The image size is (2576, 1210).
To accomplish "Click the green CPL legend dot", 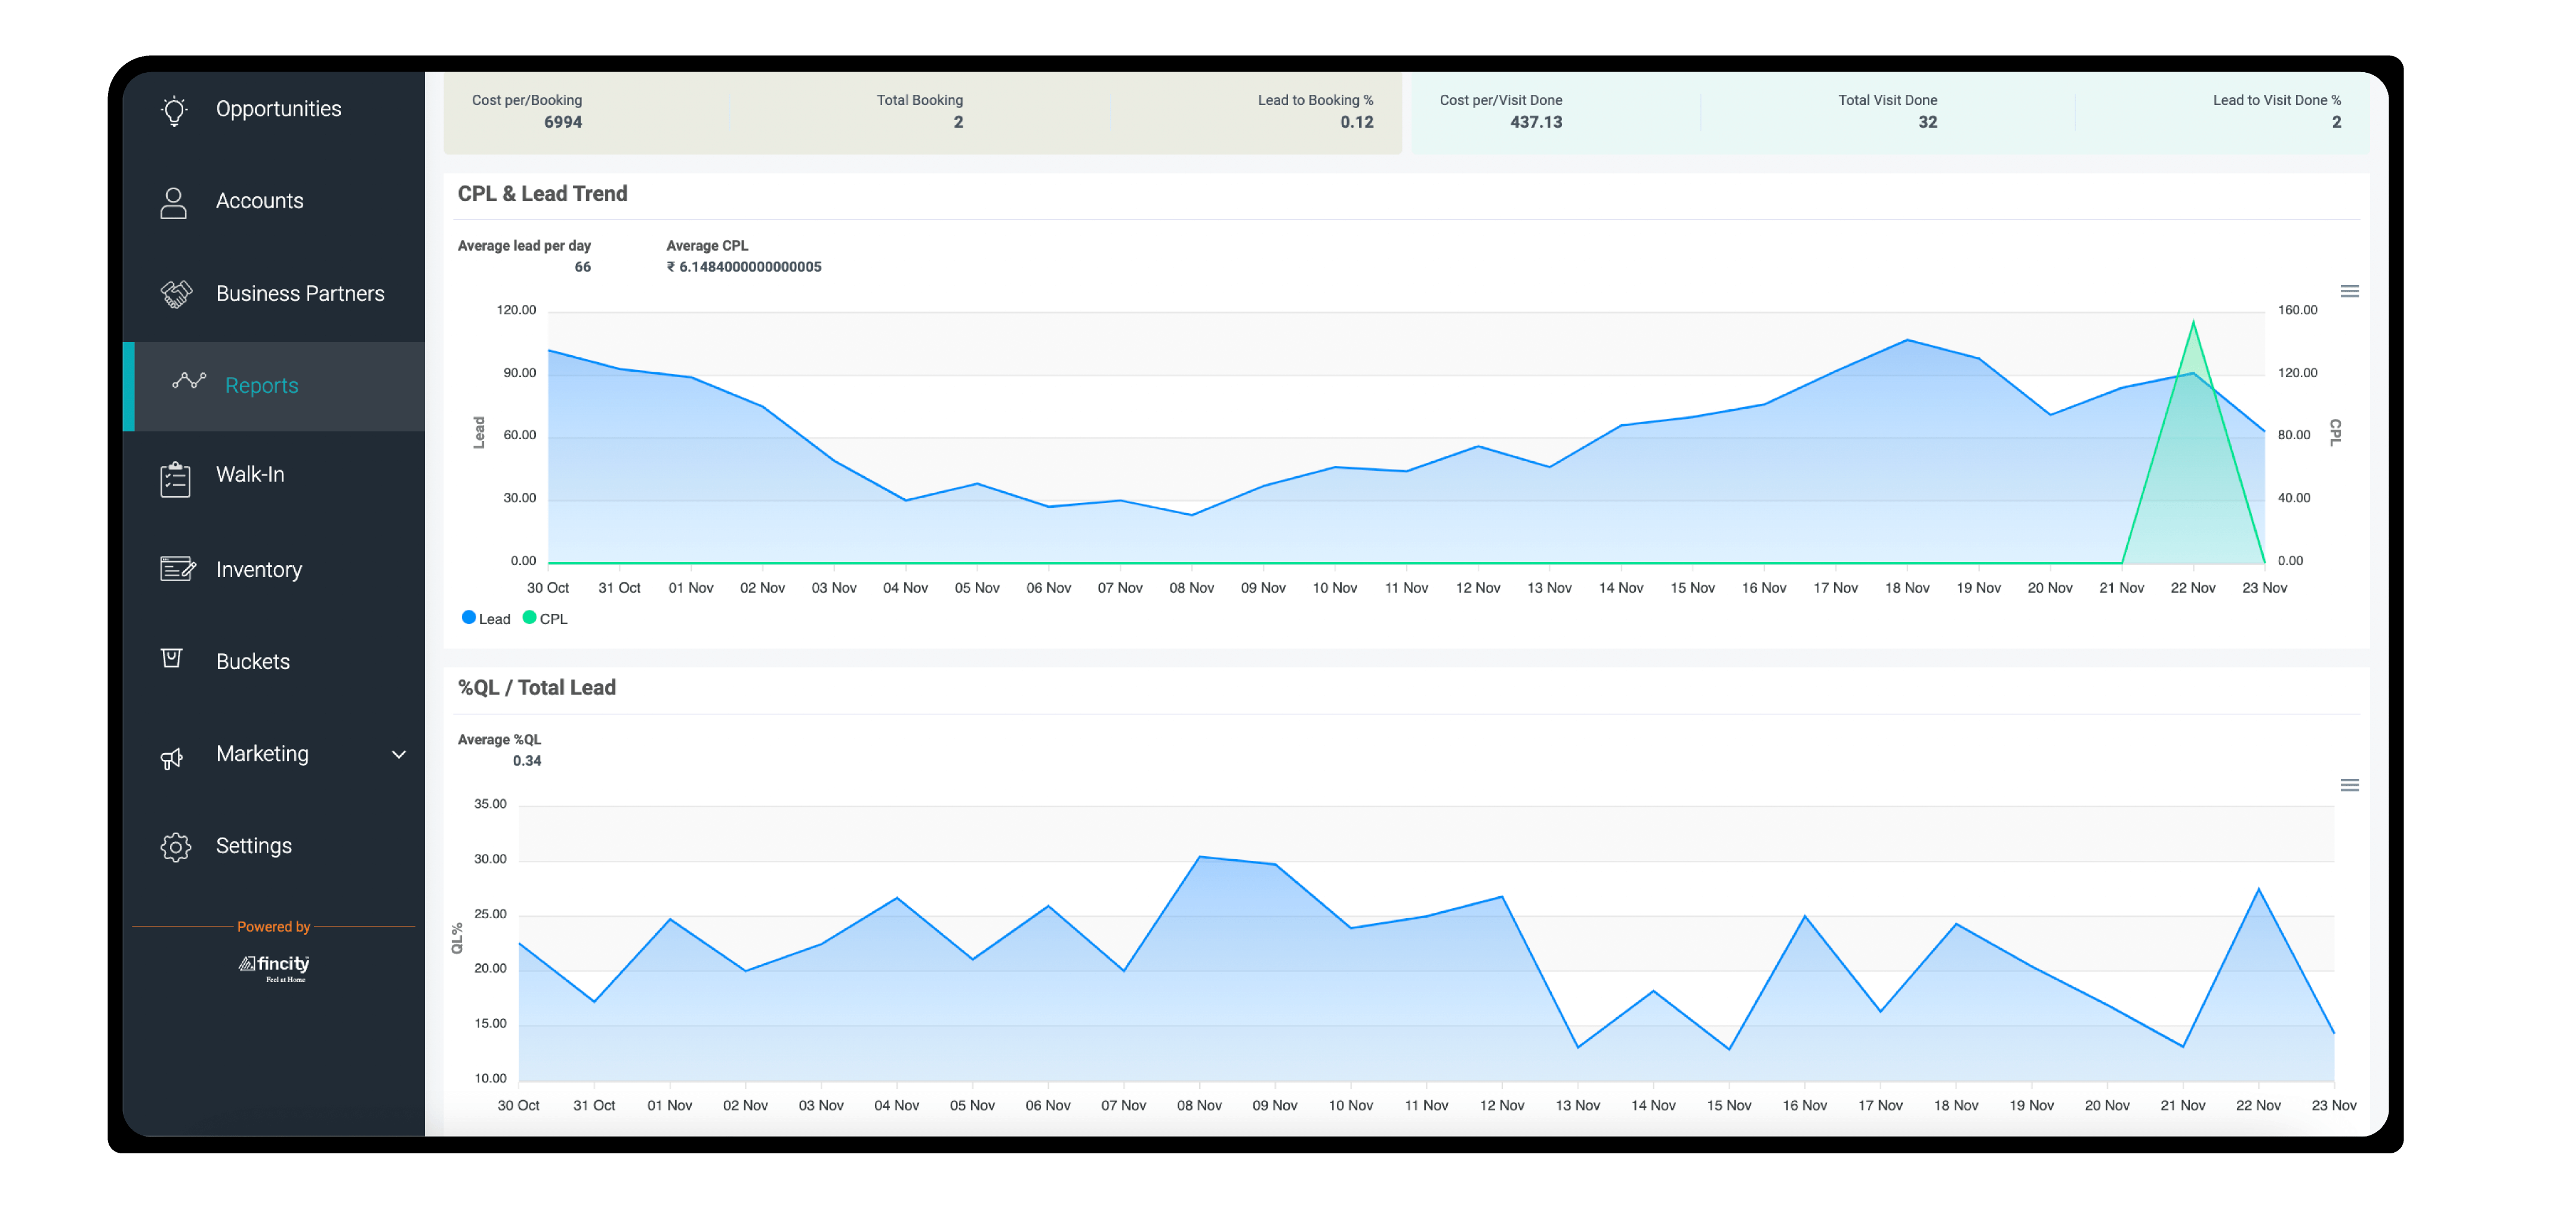I will click(x=529, y=618).
